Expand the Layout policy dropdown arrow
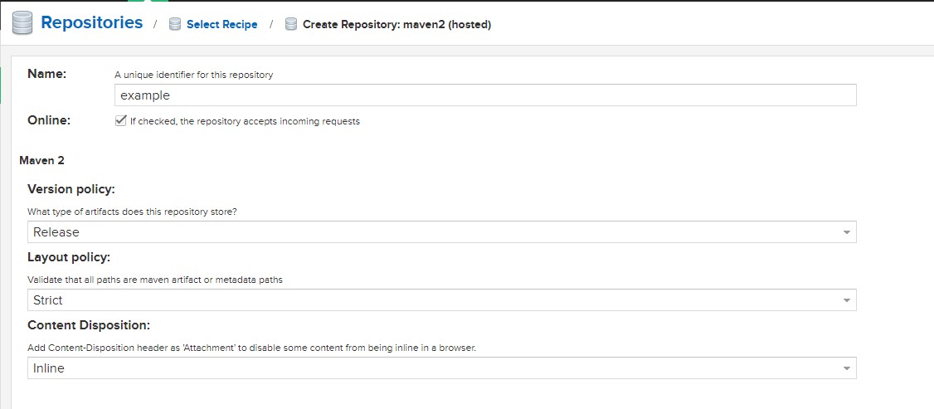 (x=846, y=300)
